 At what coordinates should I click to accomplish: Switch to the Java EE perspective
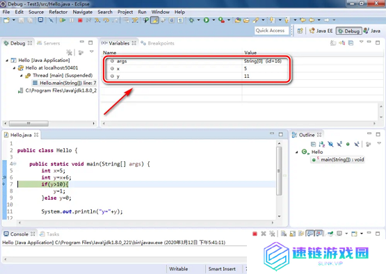tap(321, 31)
